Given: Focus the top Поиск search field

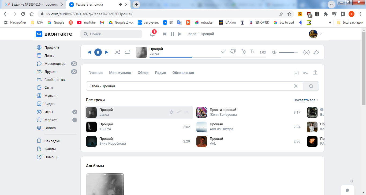Looking at the screenshot, I should (111, 34).
